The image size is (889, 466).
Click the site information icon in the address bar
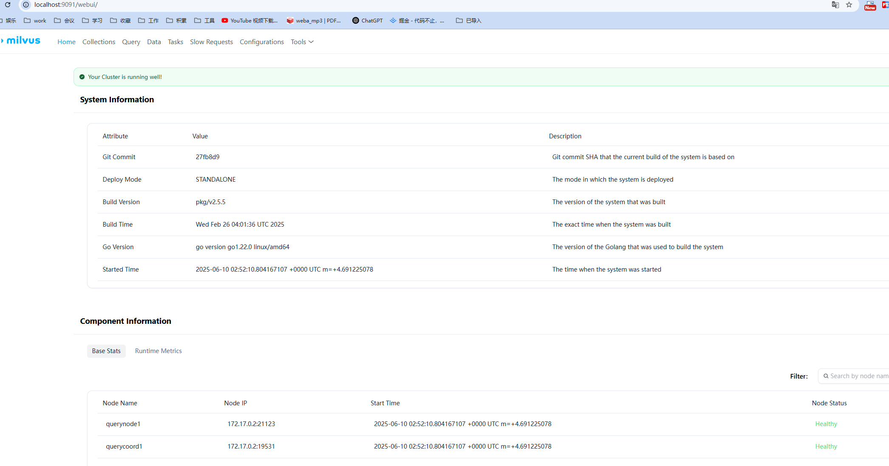tap(26, 5)
